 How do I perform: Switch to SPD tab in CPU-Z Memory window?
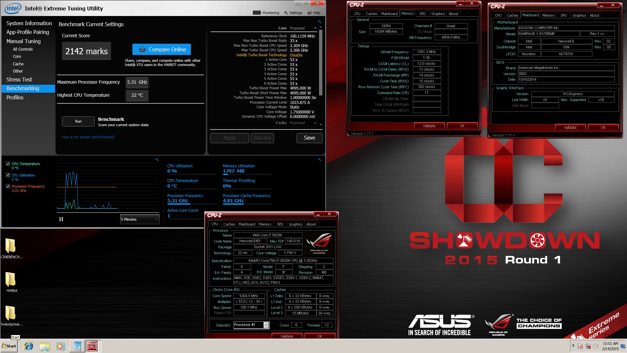coord(423,14)
